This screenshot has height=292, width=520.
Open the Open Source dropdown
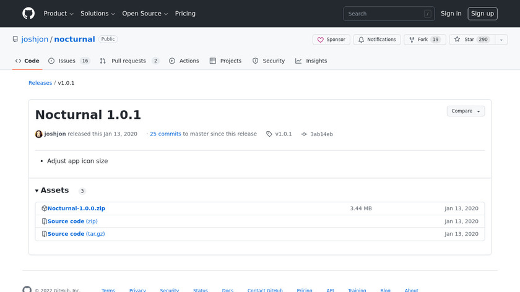coord(145,14)
